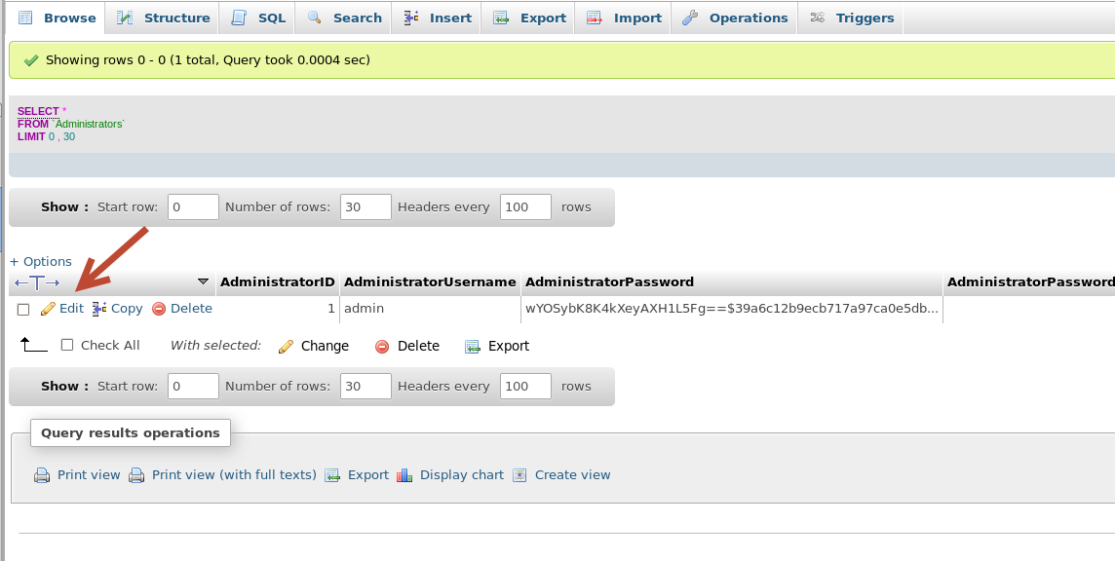This screenshot has height=561, width=1115.
Task: Tick the checkbox for the admin row
Action: pos(23,310)
